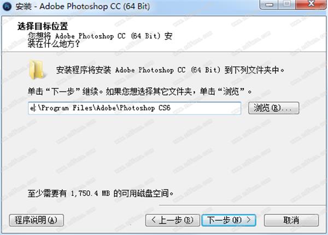Click the Photoshop icon in the title bar
Screen dimensions: 328x235
point(7,6)
